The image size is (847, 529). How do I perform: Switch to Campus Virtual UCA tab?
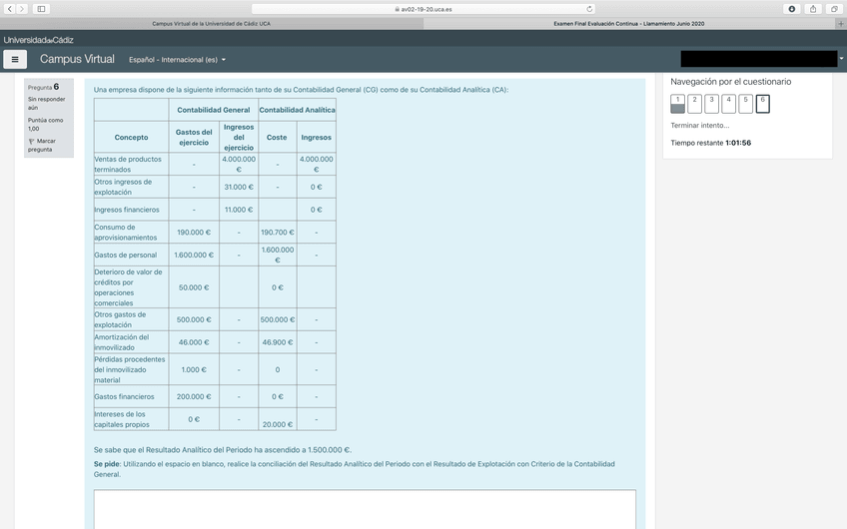[x=211, y=23]
